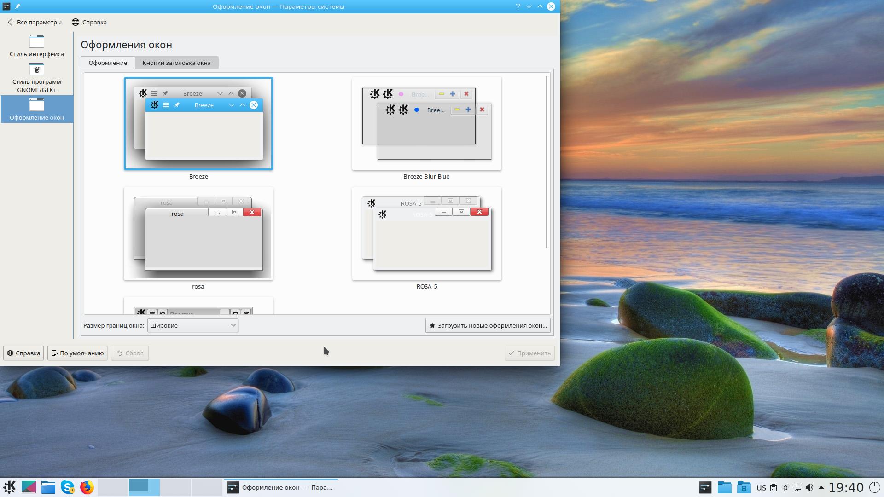The image size is (884, 497).
Task: Open trash folder in panel
Action: (x=744, y=487)
